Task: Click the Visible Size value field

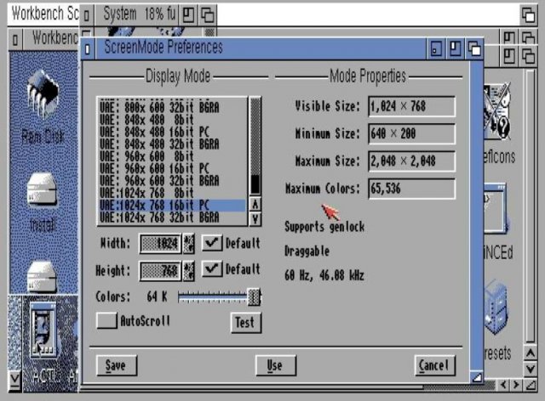Action: click(x=411, y=106)
